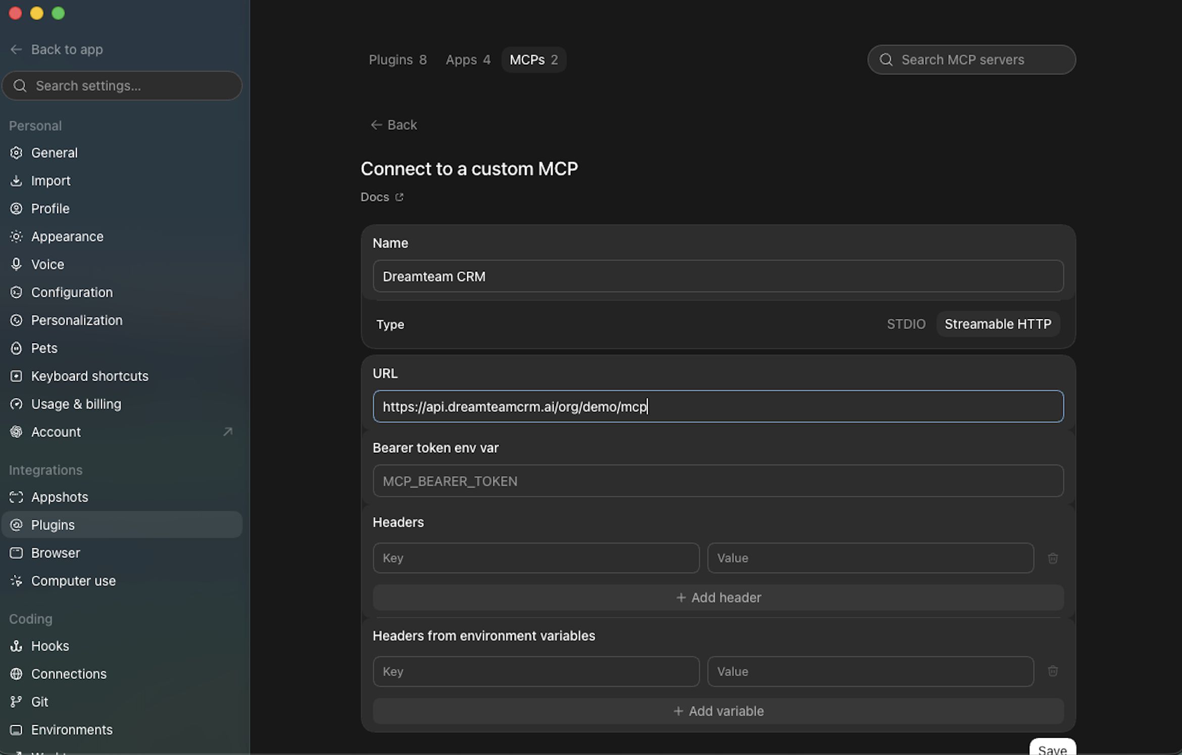The height and width of the screenshot is (755, 1182).
Task: Click the Hooks anchor icon
Action: (x=16, y=646)
